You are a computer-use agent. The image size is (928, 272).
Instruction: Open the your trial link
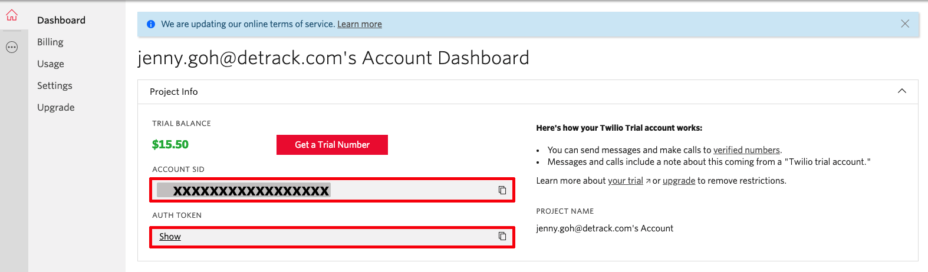tap(626, 181)
